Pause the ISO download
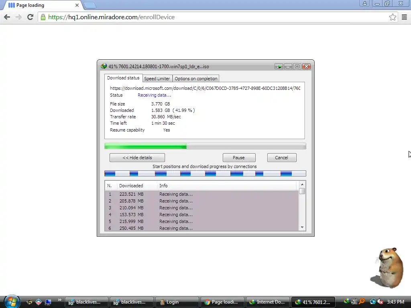411x308 pixels. coord(239,158)
